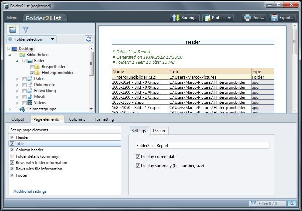Toggle the Header page element checkbox

coord(12,137)
